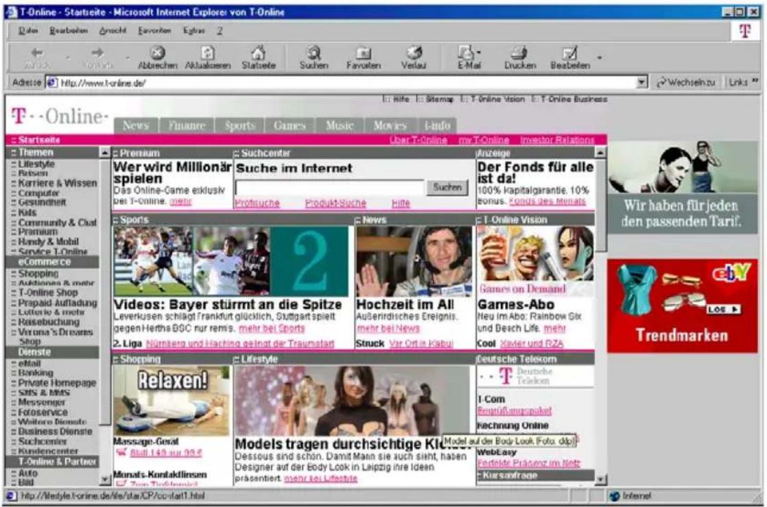Click the sidebar scroll up arrow
Image resolution: width=767 pixels, height=507 pixels.
(x=105, y=152)
